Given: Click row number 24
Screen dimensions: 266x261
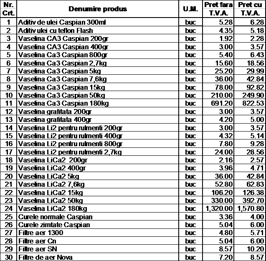Looking at the screenshot, I should click(x=9, y=208).
